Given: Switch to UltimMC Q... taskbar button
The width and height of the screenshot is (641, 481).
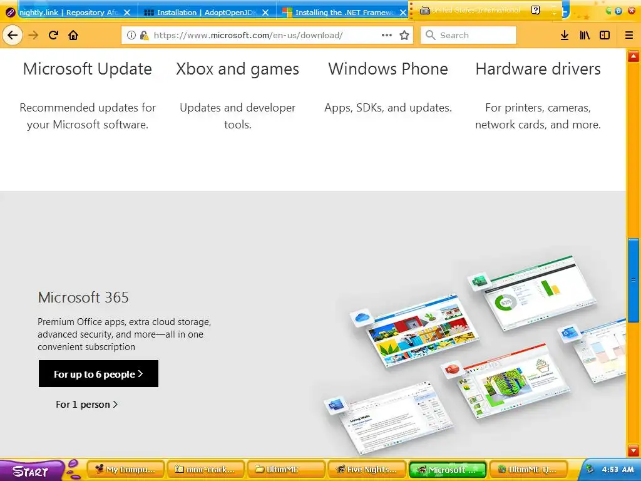Looking at the screenshot, I should 528,470.
